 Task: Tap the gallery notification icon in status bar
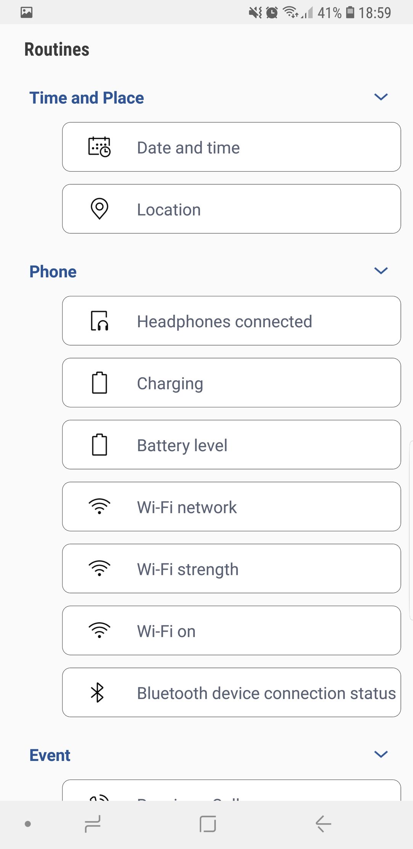pos(26,12)
